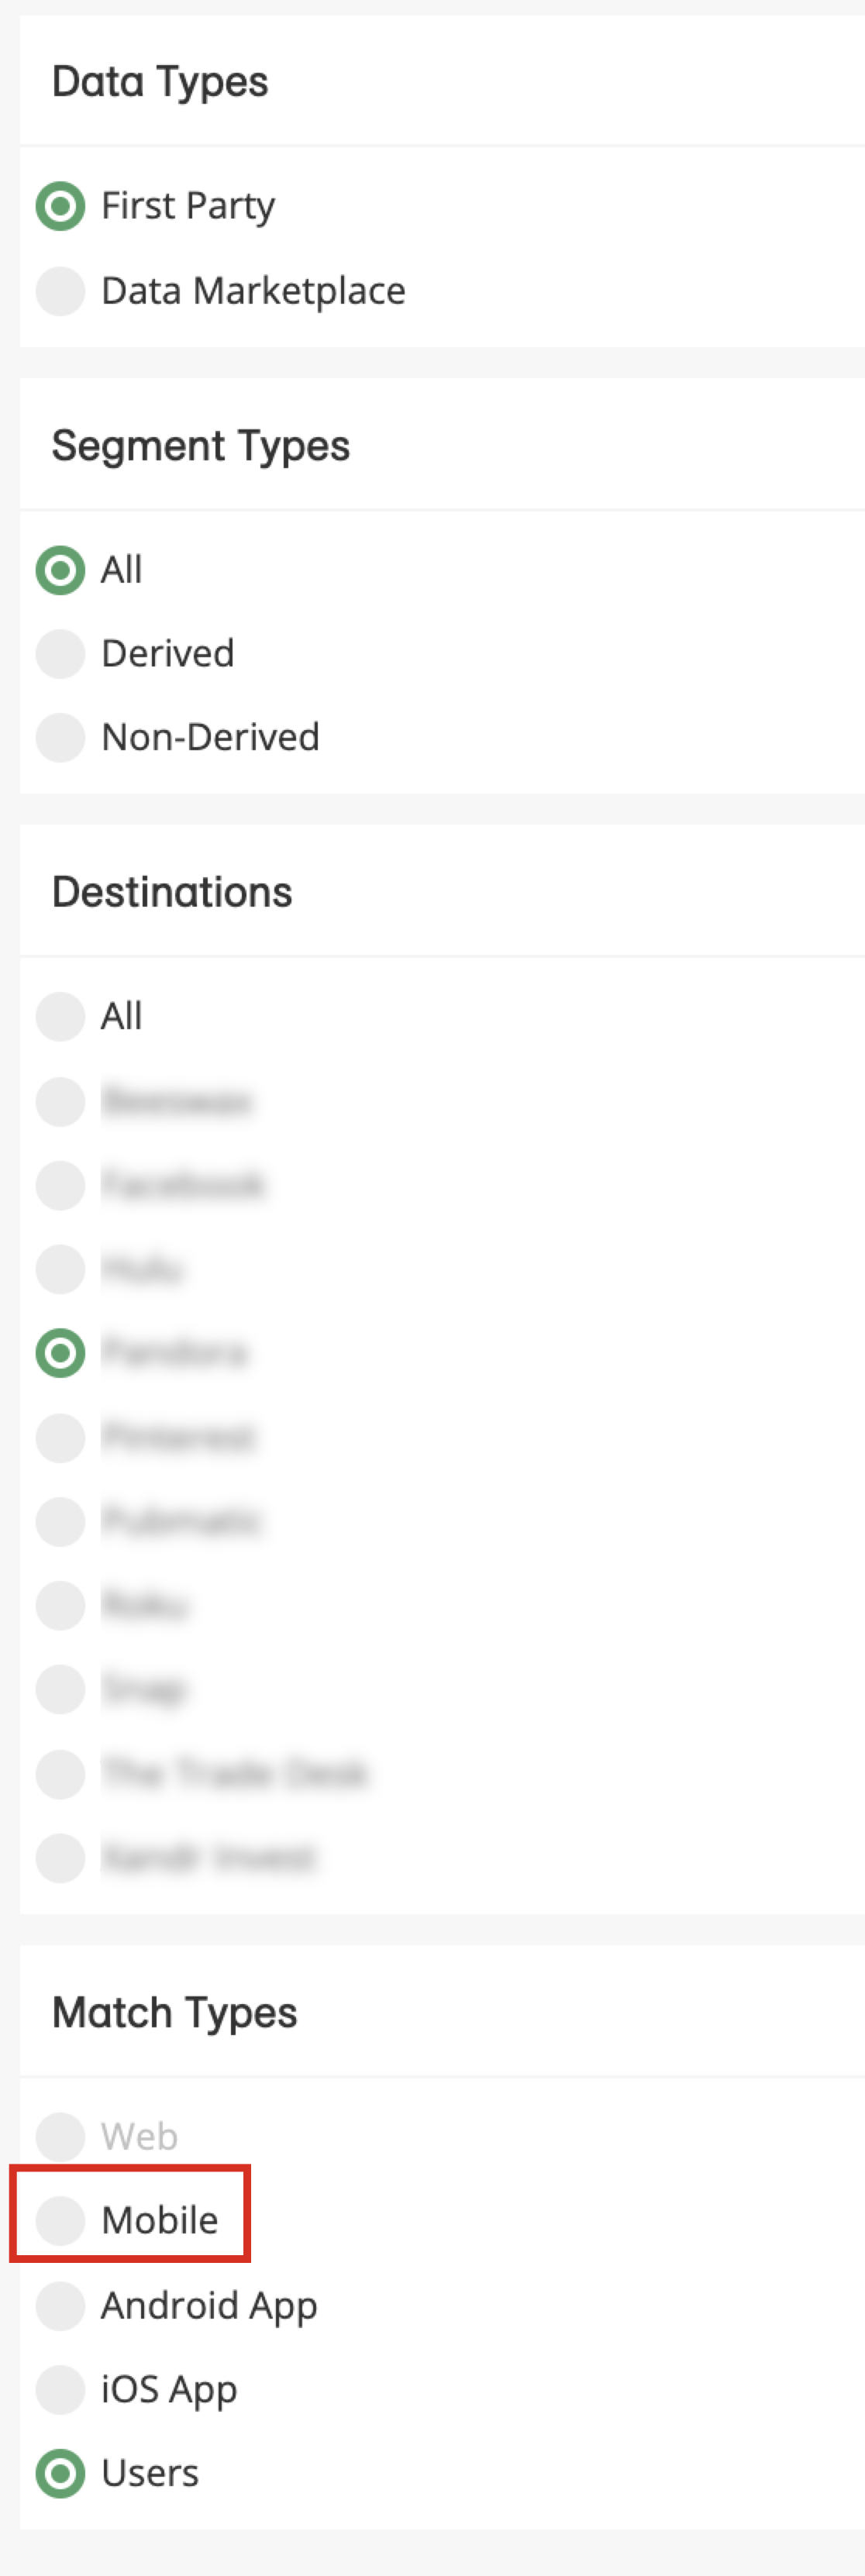
Task: Select the All destinations option
Action: (x=60, y=1017)
